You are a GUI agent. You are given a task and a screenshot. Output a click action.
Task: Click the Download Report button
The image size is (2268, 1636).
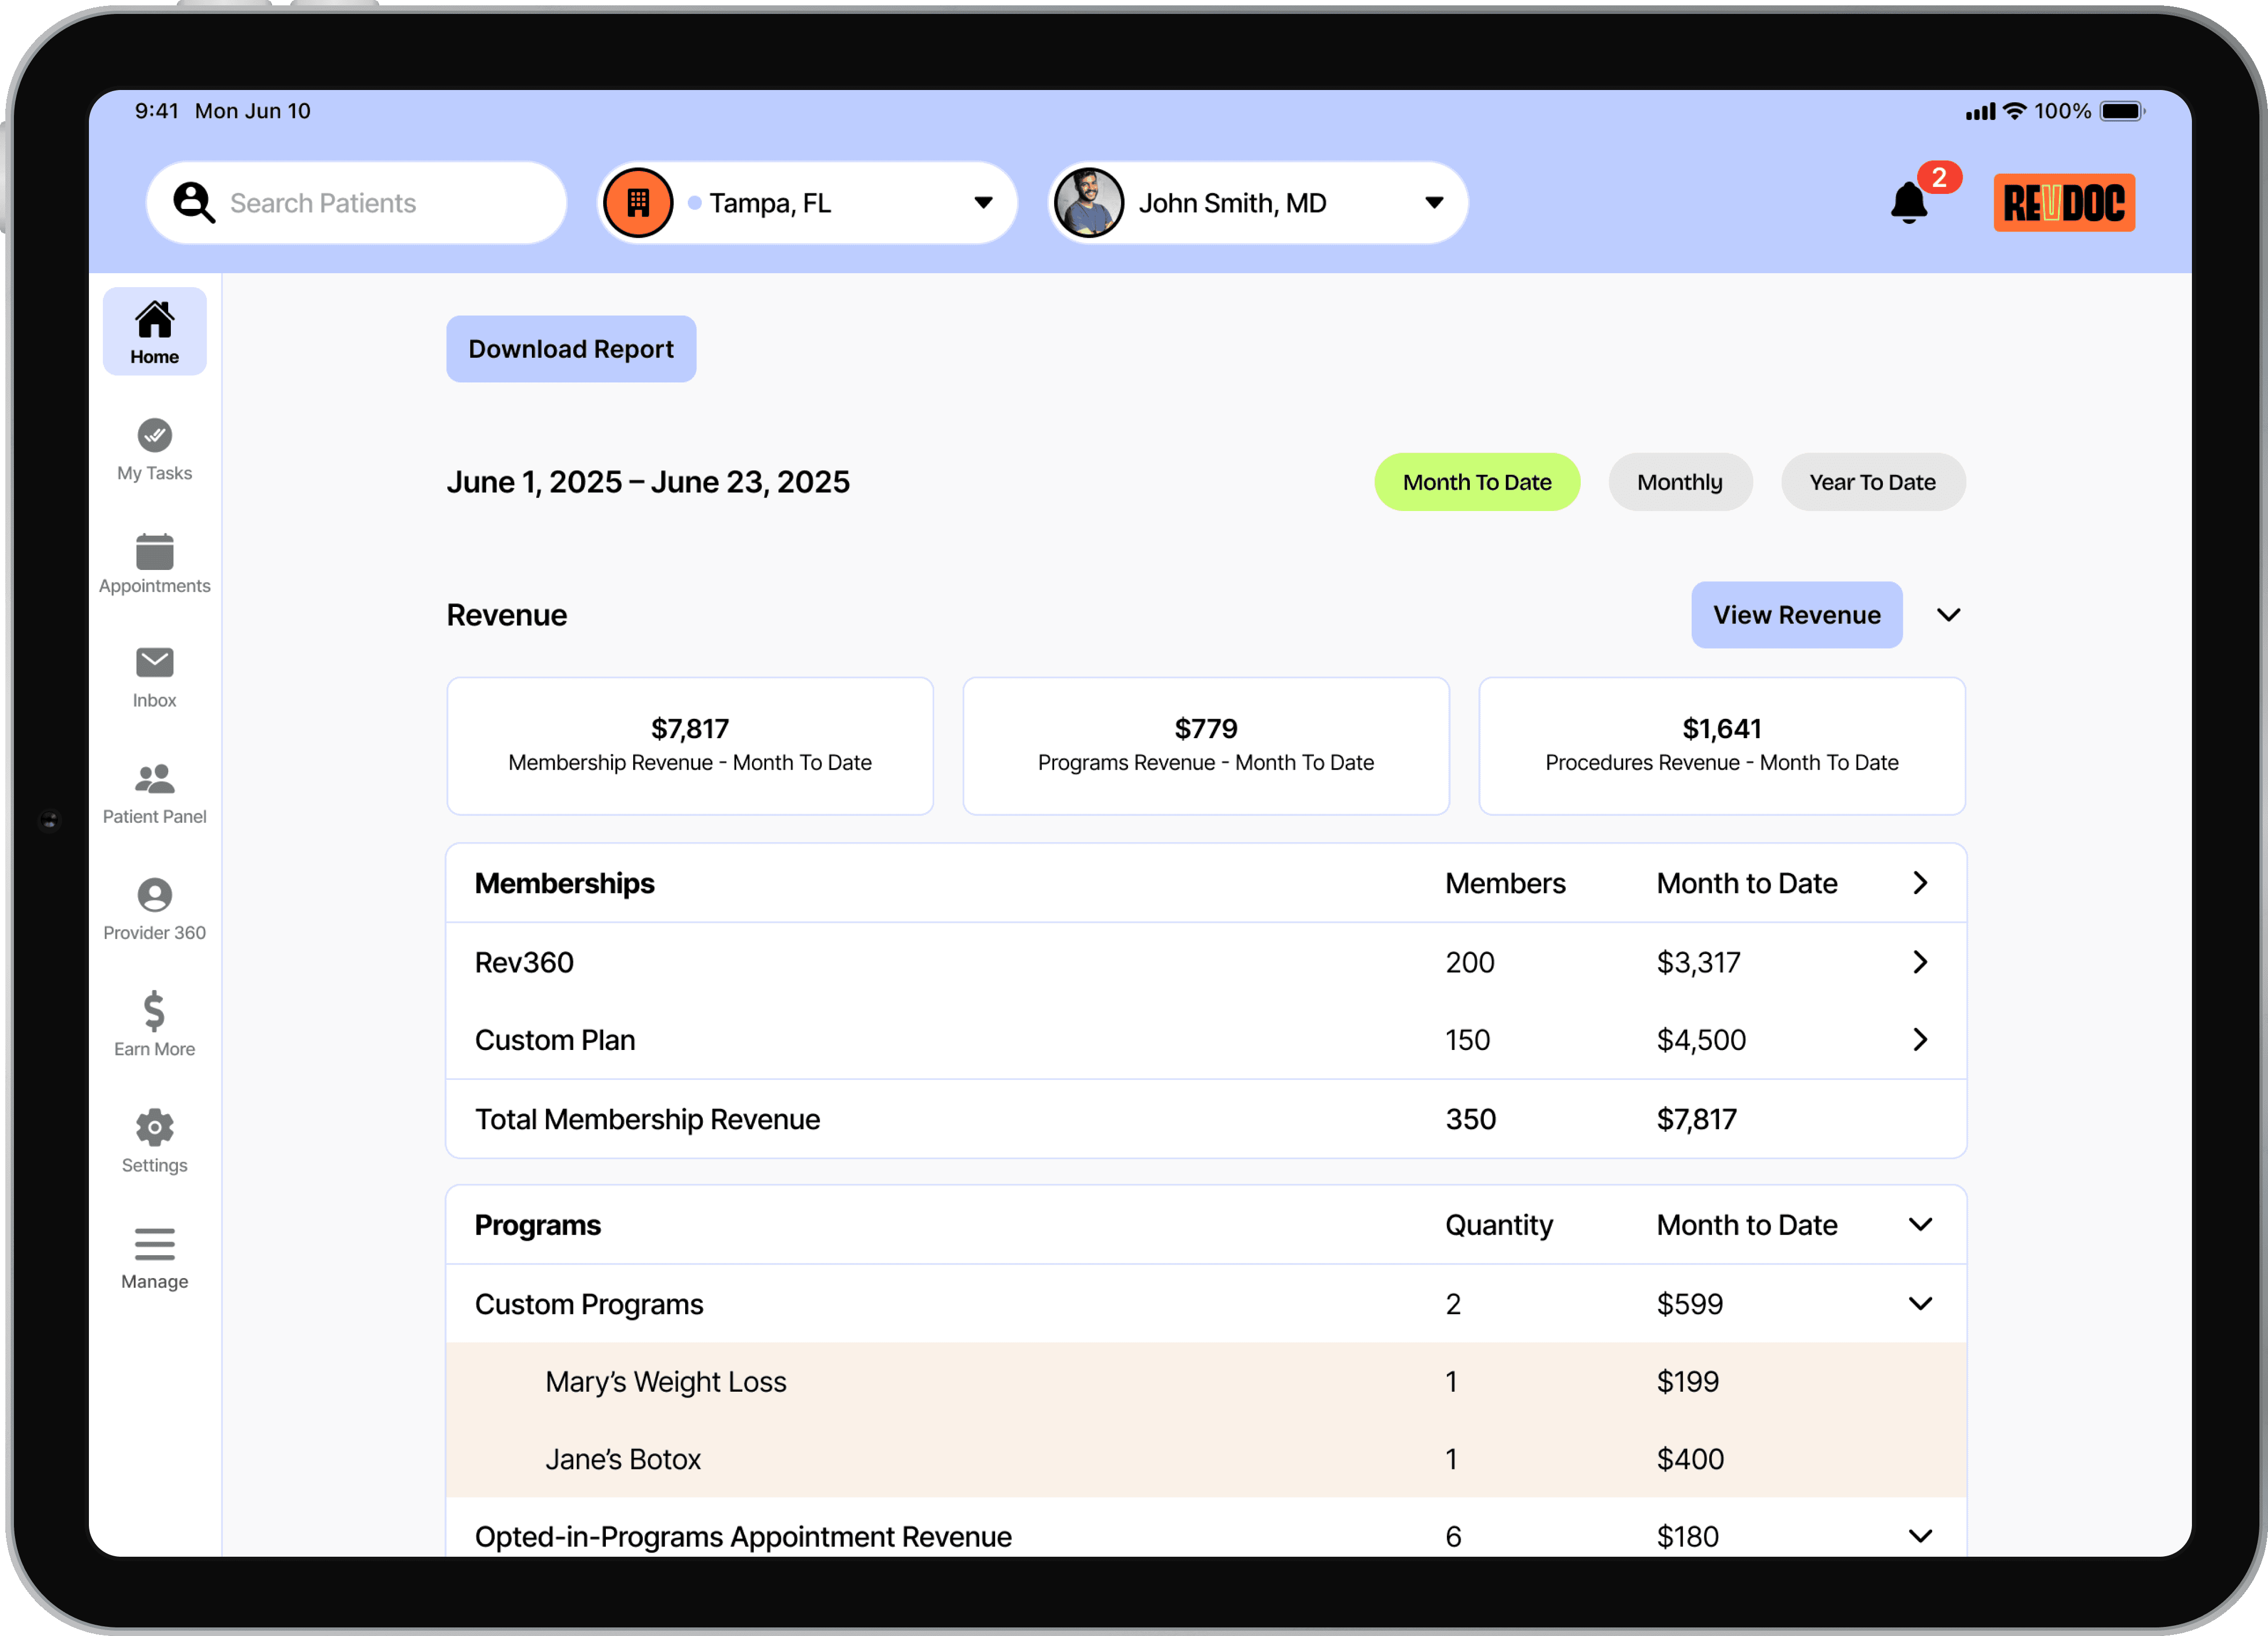click(x=571, y=349)
